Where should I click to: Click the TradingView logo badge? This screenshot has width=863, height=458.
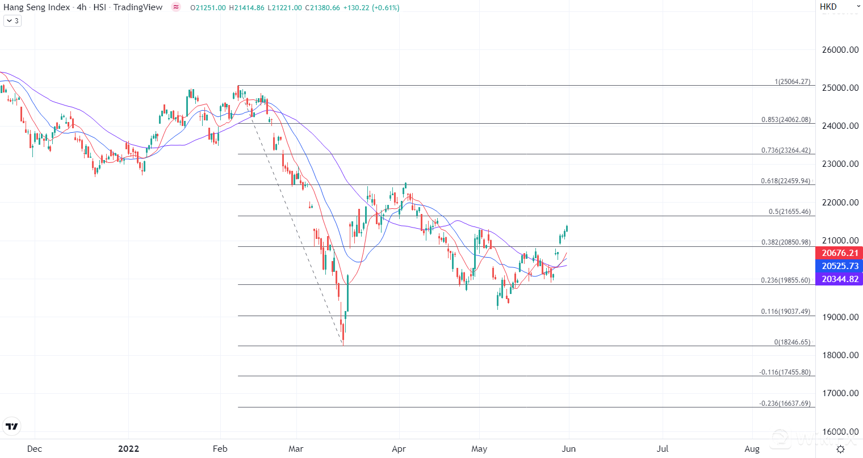pos(11,426)
